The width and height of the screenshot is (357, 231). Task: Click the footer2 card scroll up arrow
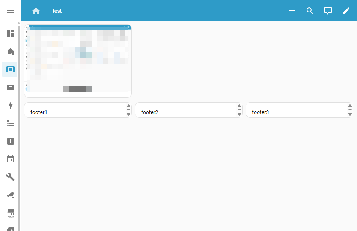[239, 106]
